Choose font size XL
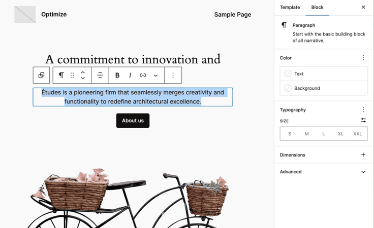This screenshot has height=228, width=374. point(340,134)
